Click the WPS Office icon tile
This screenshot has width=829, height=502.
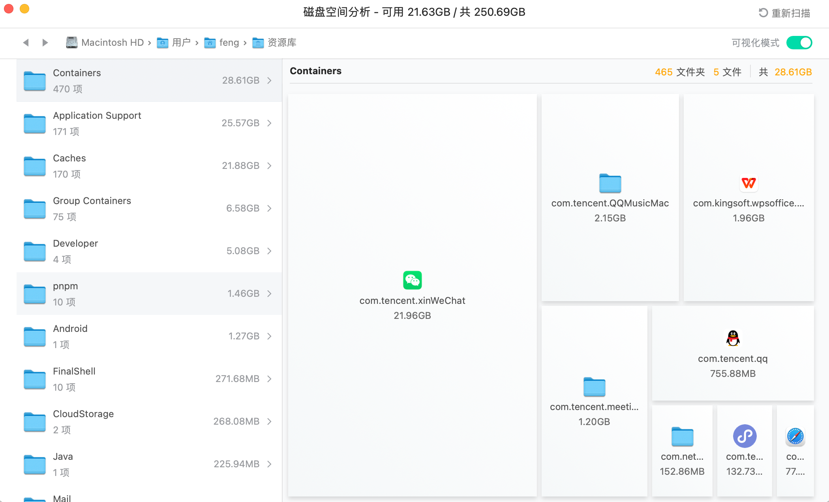[x=748, y=197]
